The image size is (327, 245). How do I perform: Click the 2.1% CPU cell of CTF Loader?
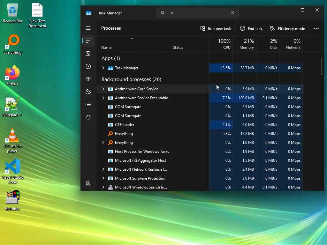[x=221, y=125]
